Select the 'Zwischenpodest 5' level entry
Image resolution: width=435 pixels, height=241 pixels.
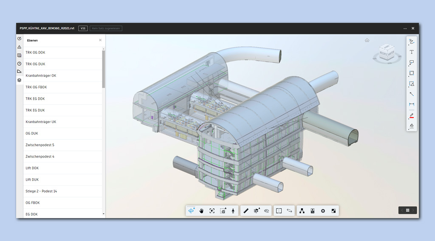[x=40, y=145]
